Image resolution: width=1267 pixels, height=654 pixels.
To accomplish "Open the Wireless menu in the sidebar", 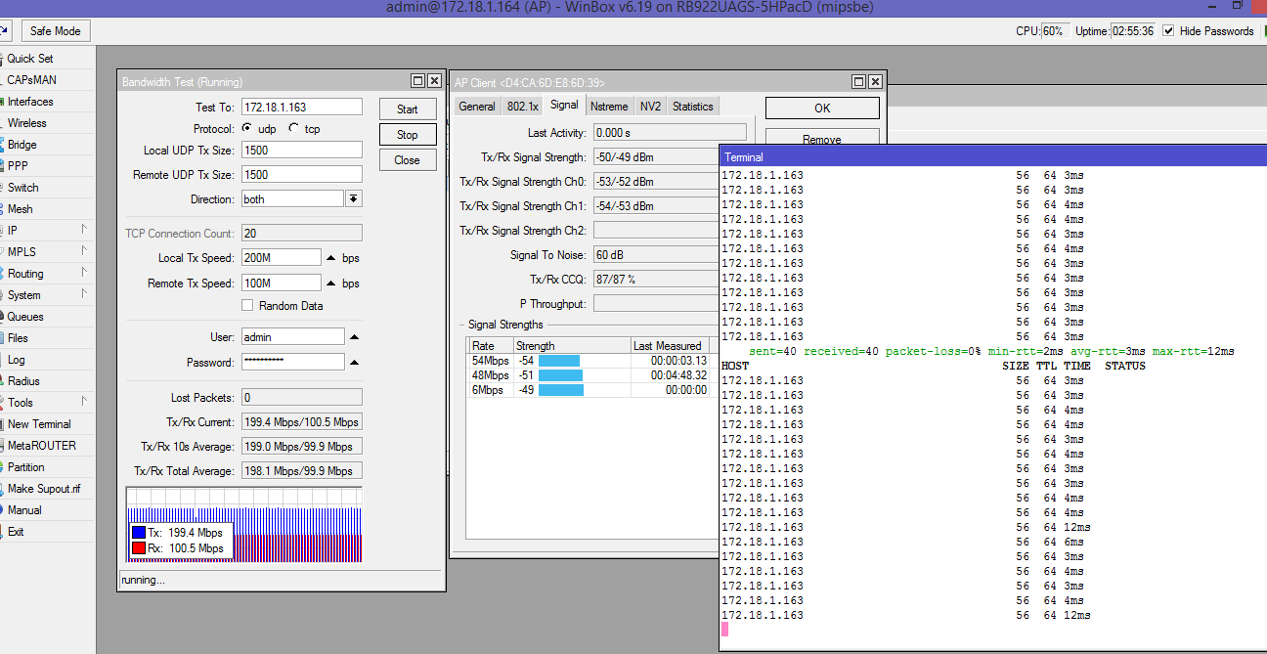I will click(27, 123).
